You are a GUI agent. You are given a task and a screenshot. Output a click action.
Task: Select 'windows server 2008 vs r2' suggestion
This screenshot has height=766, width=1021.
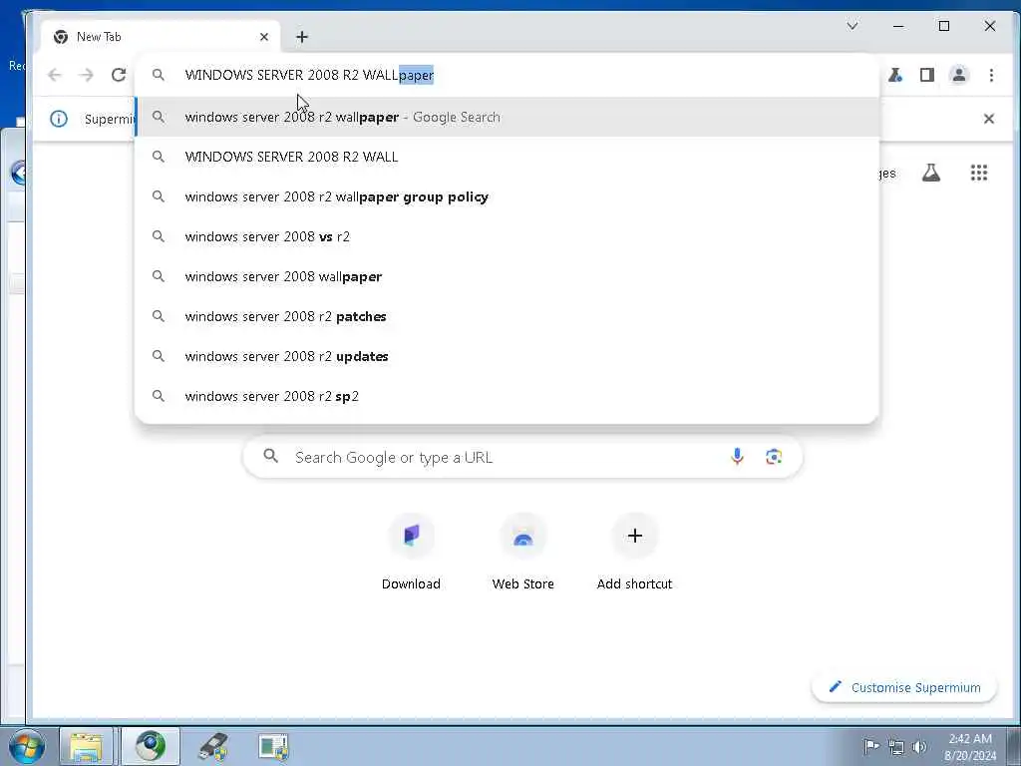coord(507,236)
